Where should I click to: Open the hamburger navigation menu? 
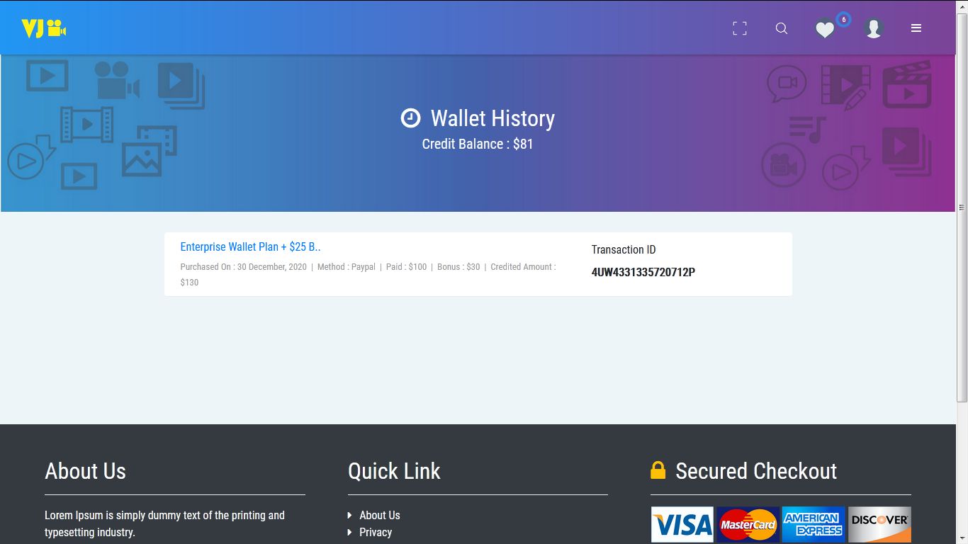[916, 28]
